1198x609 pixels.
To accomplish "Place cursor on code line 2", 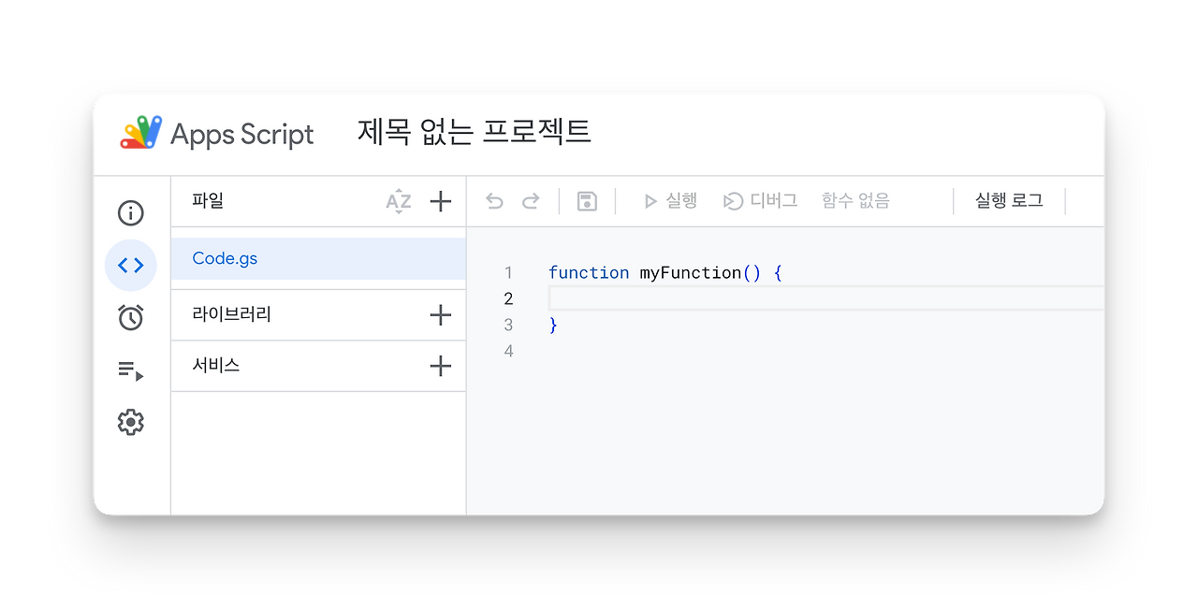I will click(655, 298).
